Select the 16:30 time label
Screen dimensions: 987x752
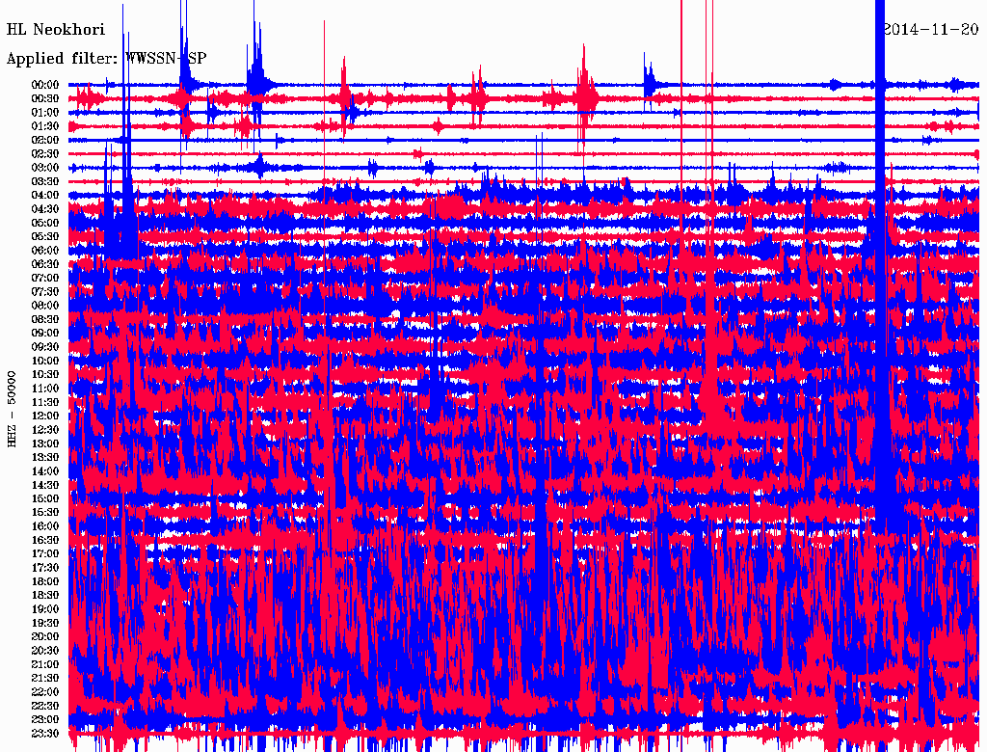(x=44, y=541)
